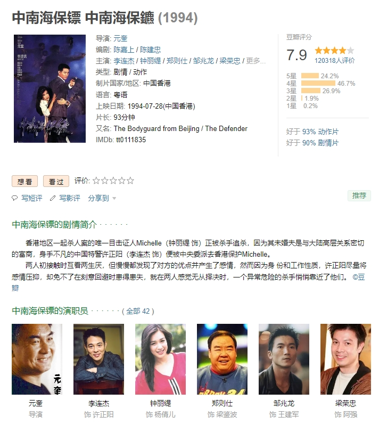Open director 元奎 link
Image resolution: width=379 pixels, height=433 pixels.
[x=120, y=38]
